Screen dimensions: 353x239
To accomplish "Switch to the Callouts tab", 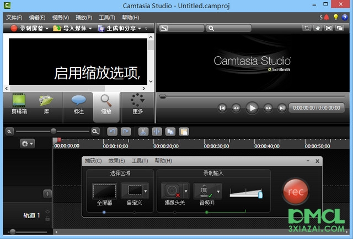I will coord(78,104).
